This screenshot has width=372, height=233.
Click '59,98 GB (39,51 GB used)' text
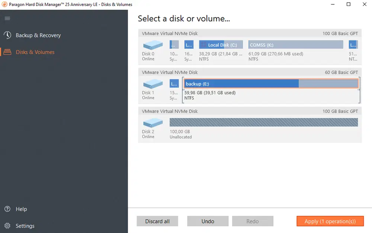tap(210, 93)
